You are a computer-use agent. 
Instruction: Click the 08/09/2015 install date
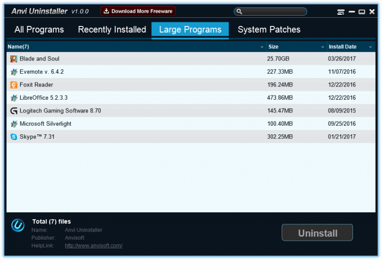(342, 111)
